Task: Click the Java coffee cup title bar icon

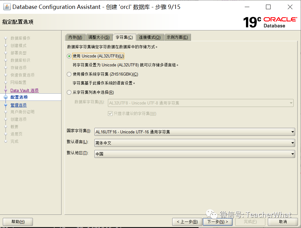Action: click(7, 7)
